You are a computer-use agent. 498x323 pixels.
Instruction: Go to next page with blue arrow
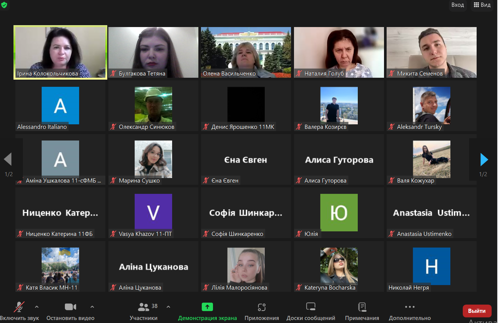point(484,160)
